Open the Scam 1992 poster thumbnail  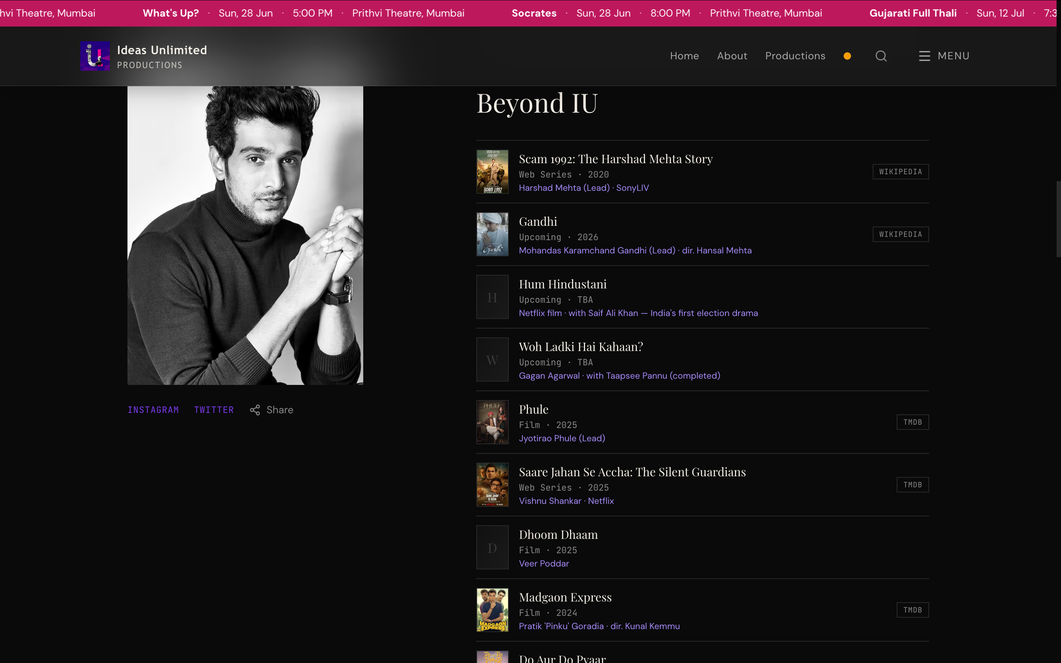click(x=492, y=171)
